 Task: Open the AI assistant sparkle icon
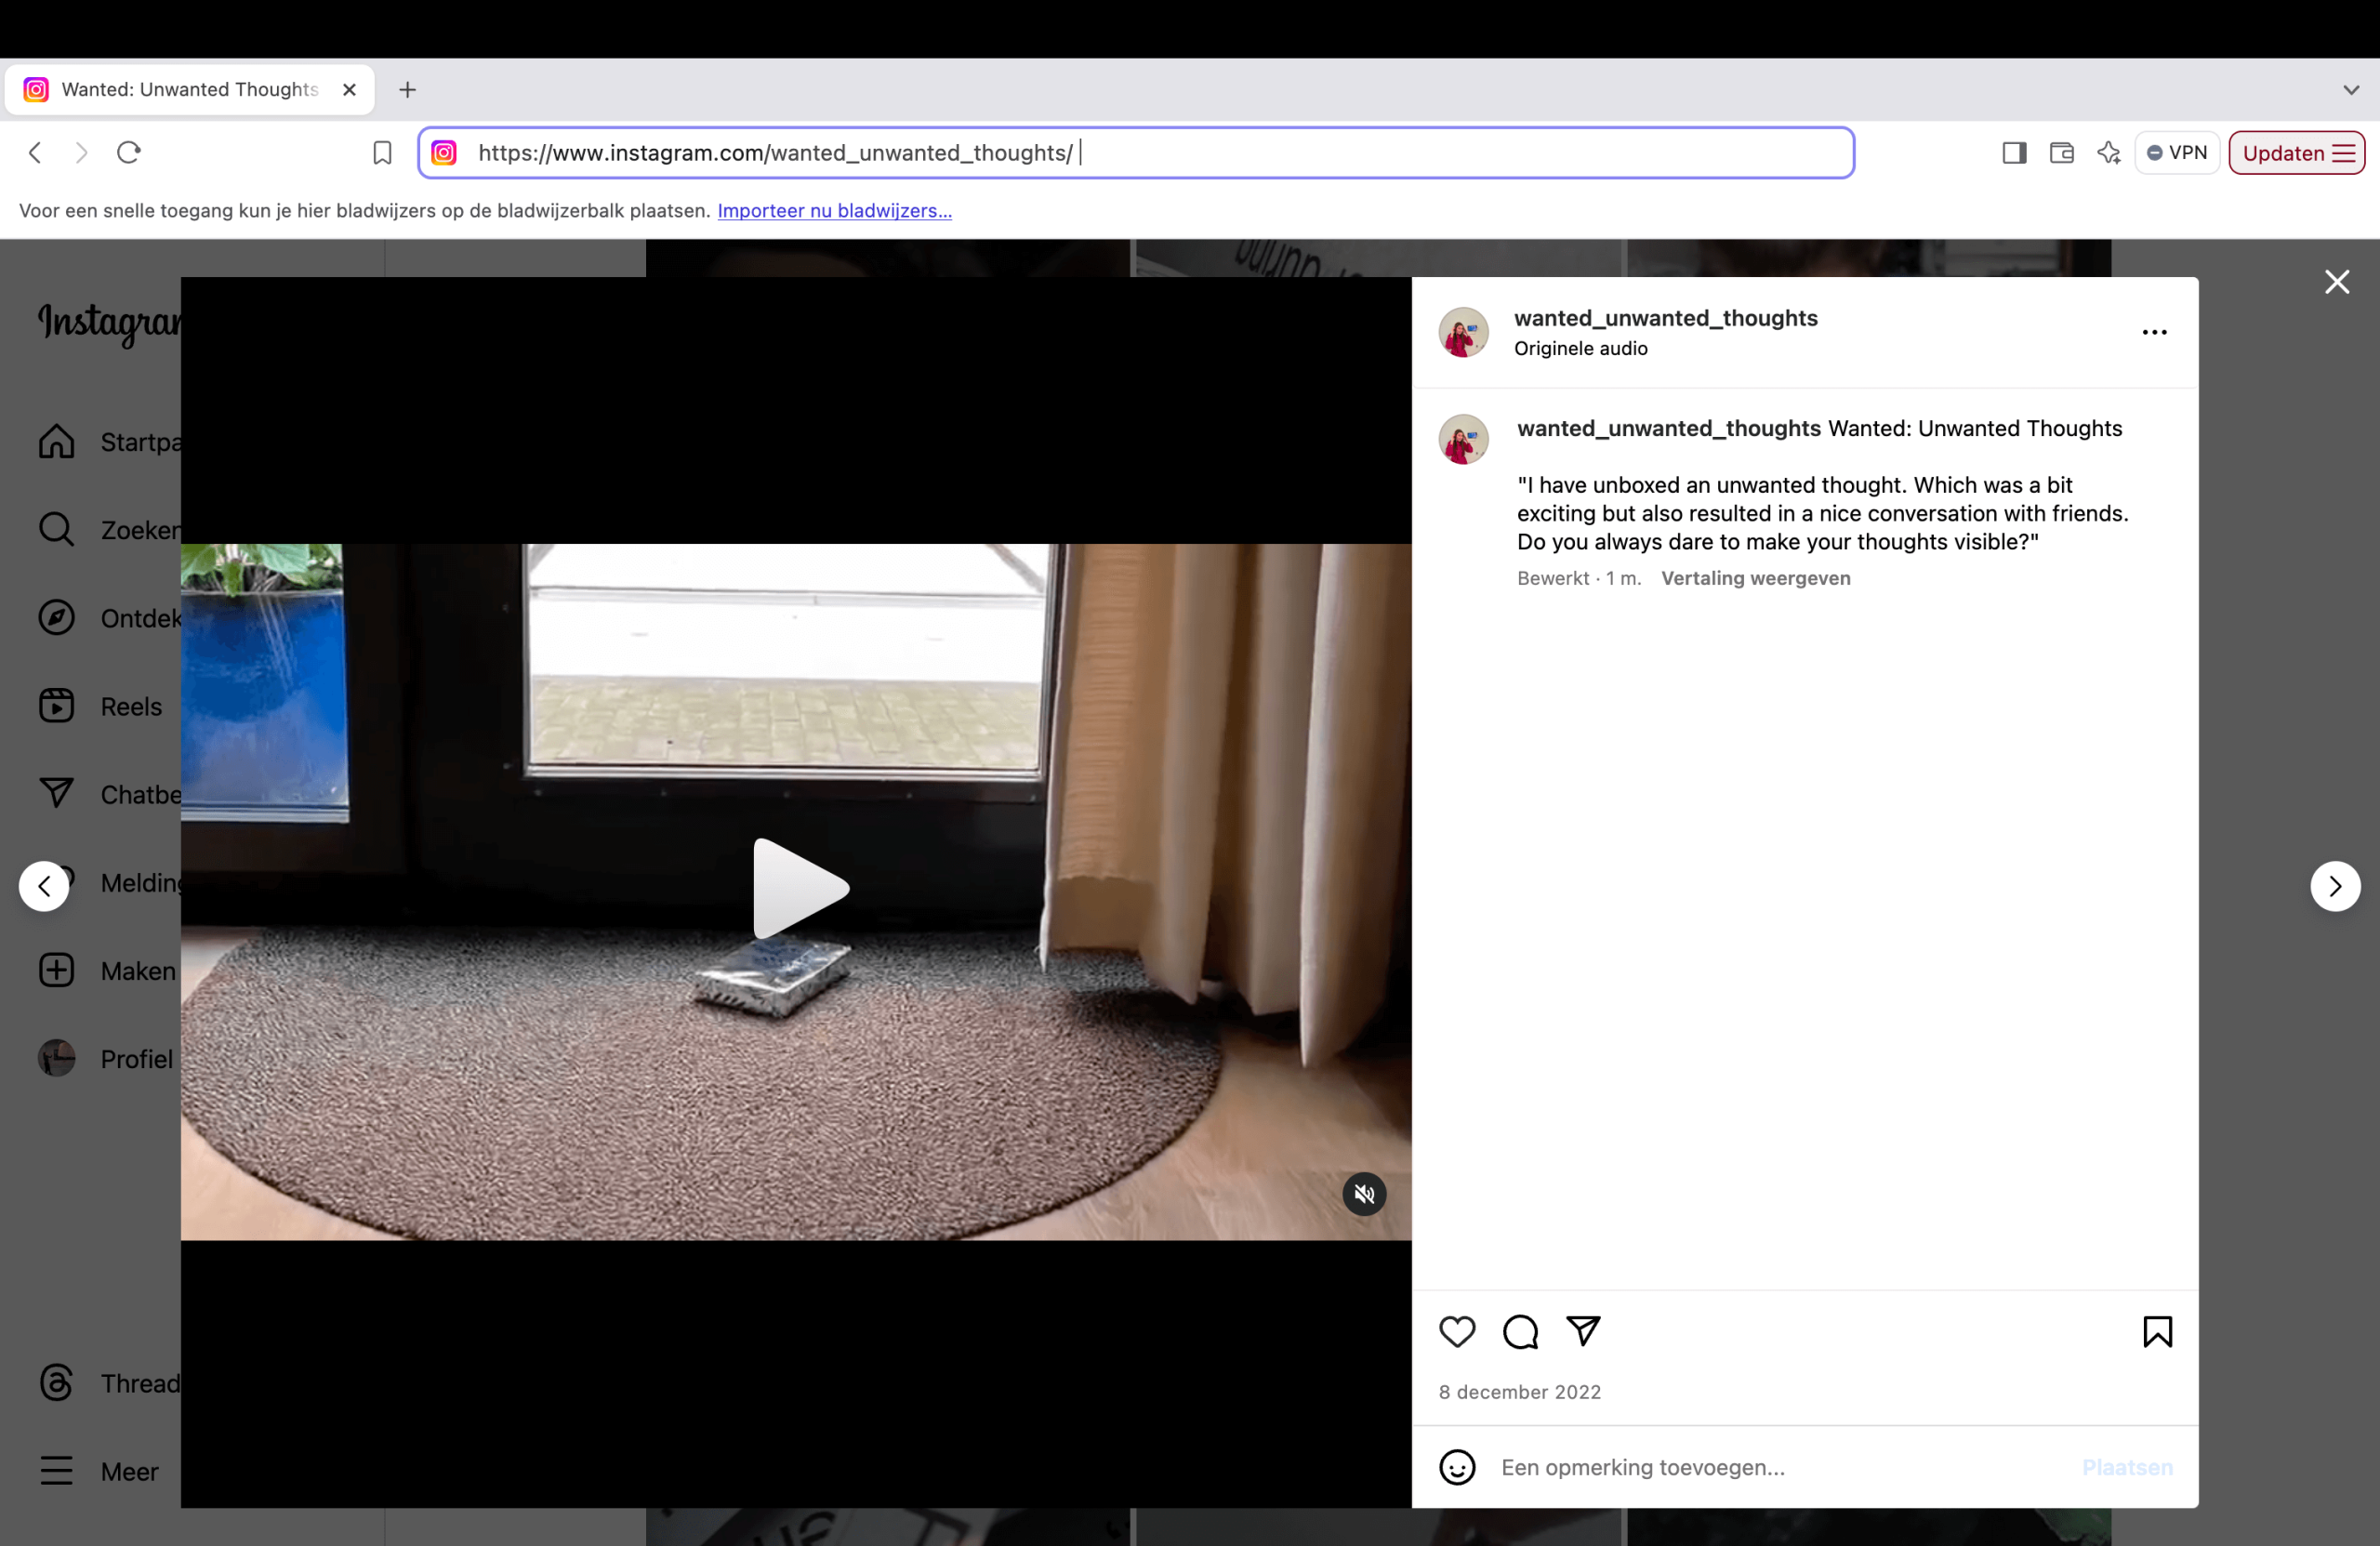[2108, 153]
